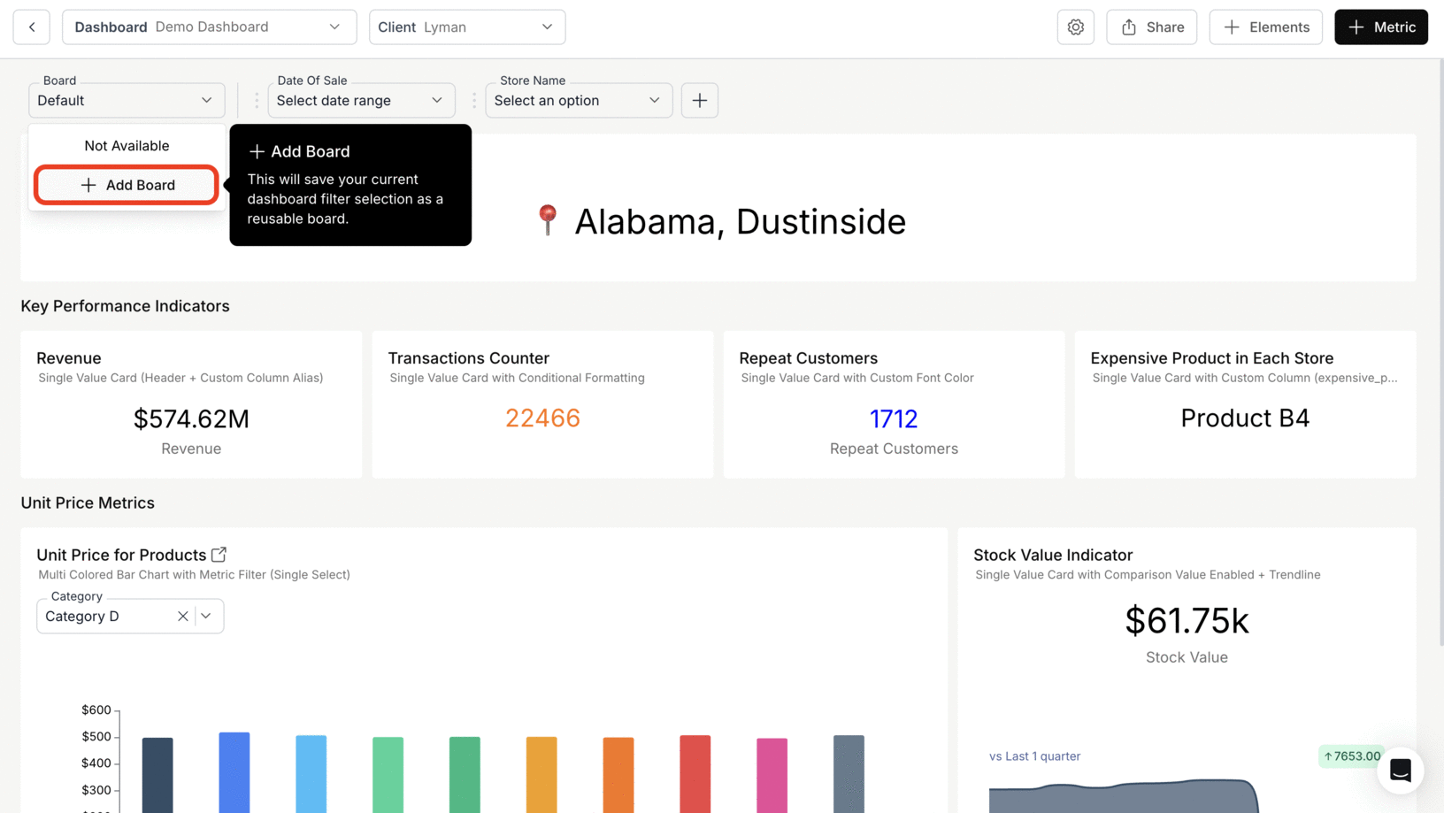
Task: Click the $574.62M revenue value
Action: 191,418
